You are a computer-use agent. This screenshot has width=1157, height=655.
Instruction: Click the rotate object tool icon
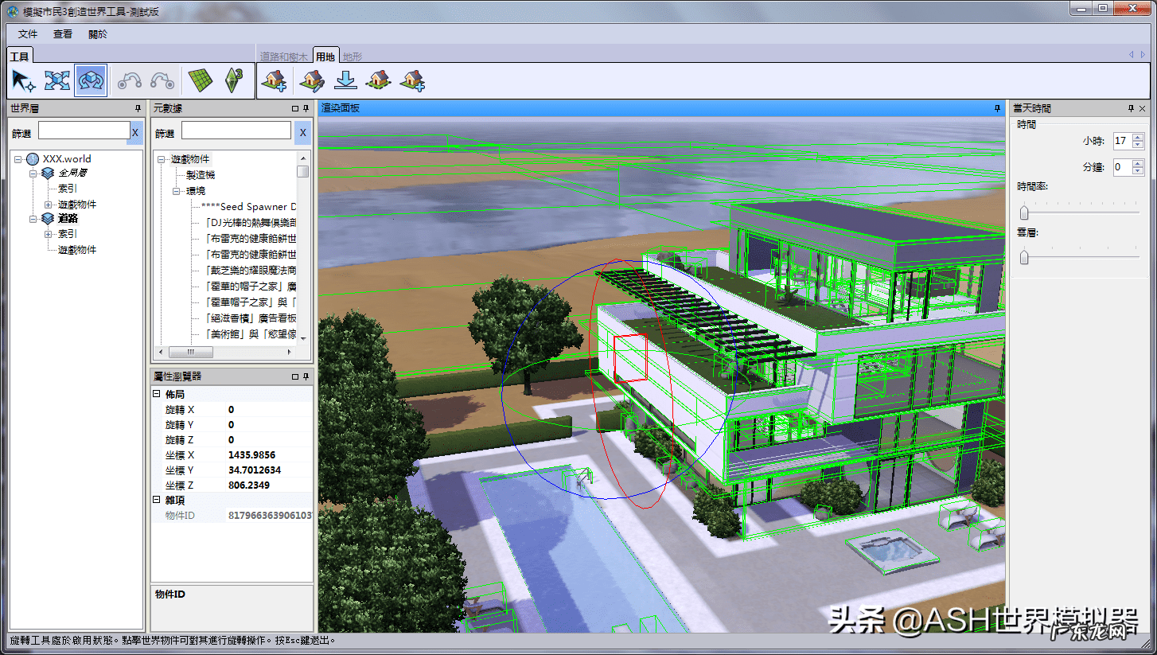pos(91,80)
